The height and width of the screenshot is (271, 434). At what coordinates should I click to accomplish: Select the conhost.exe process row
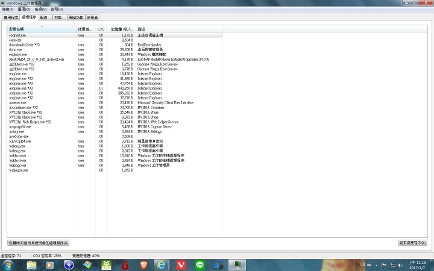[x=115, y=35]
